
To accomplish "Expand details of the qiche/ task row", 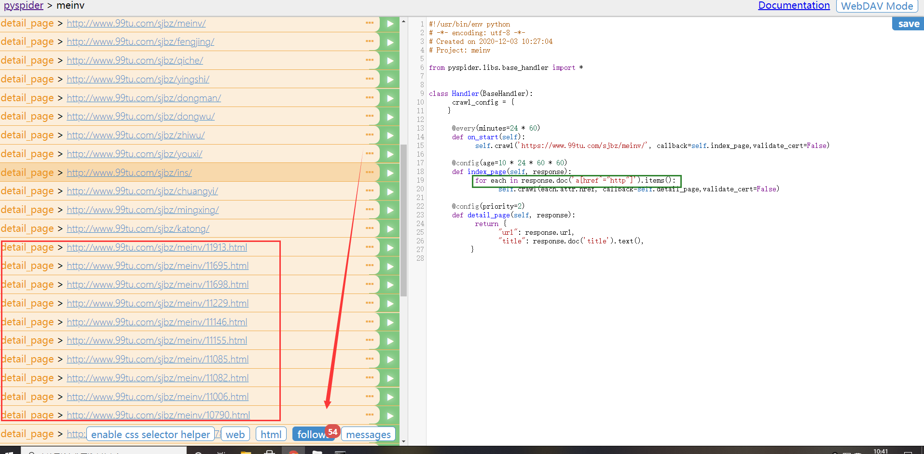I will click(370, 60).
